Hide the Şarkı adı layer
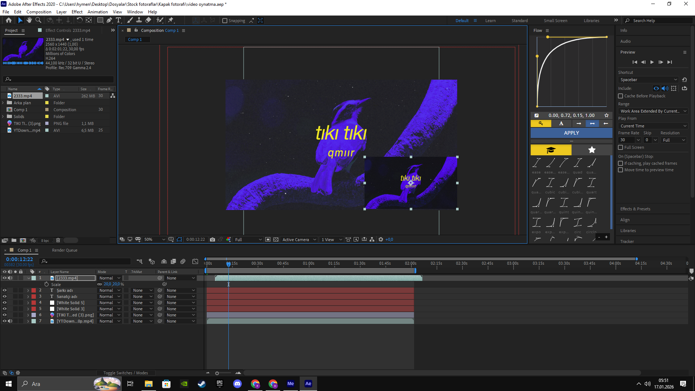695x391 pixels. [5, 290]
